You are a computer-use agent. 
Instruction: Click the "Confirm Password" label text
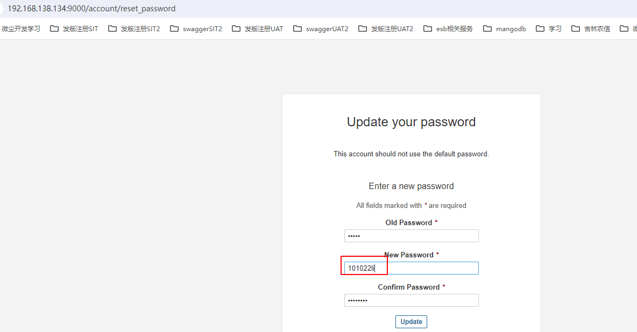408,287
